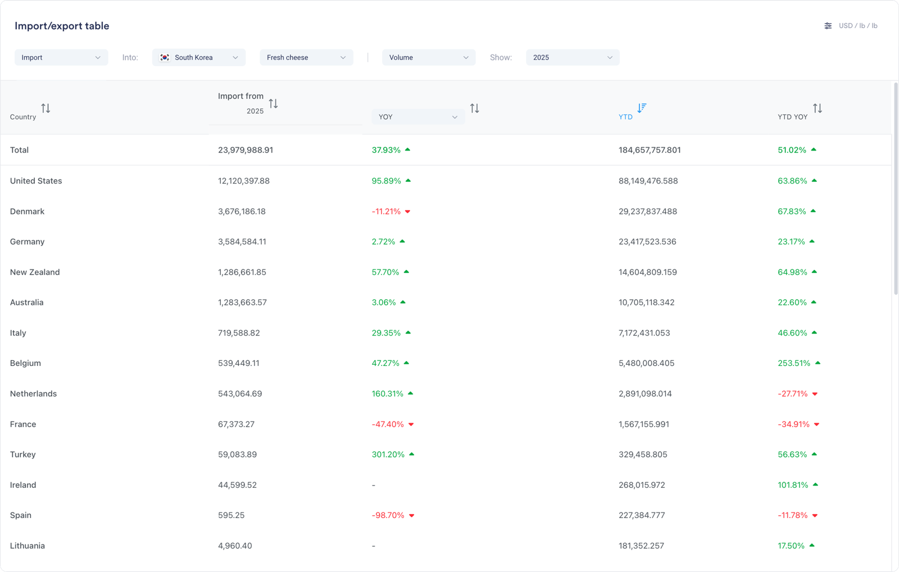Click the green up arrow in Total YOY
Screen dimensions: 899x572
coord(408,150)
